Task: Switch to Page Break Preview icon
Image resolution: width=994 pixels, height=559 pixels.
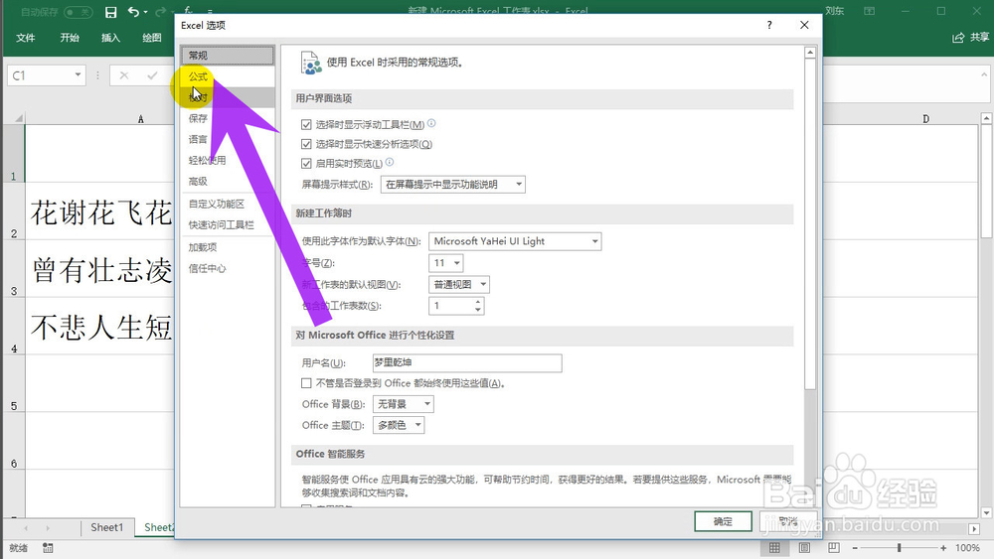Action: 834,548
